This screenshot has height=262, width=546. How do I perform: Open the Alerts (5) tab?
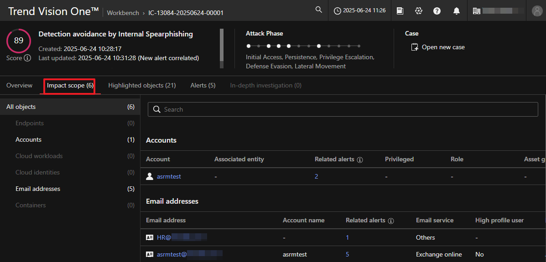click(x=203, y=85)
